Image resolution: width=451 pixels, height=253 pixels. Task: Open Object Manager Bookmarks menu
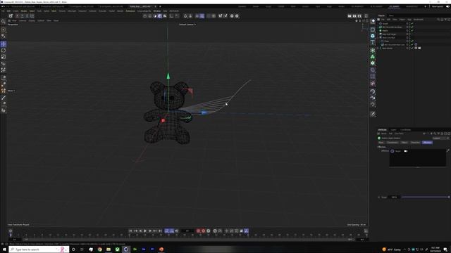(418, 20)
